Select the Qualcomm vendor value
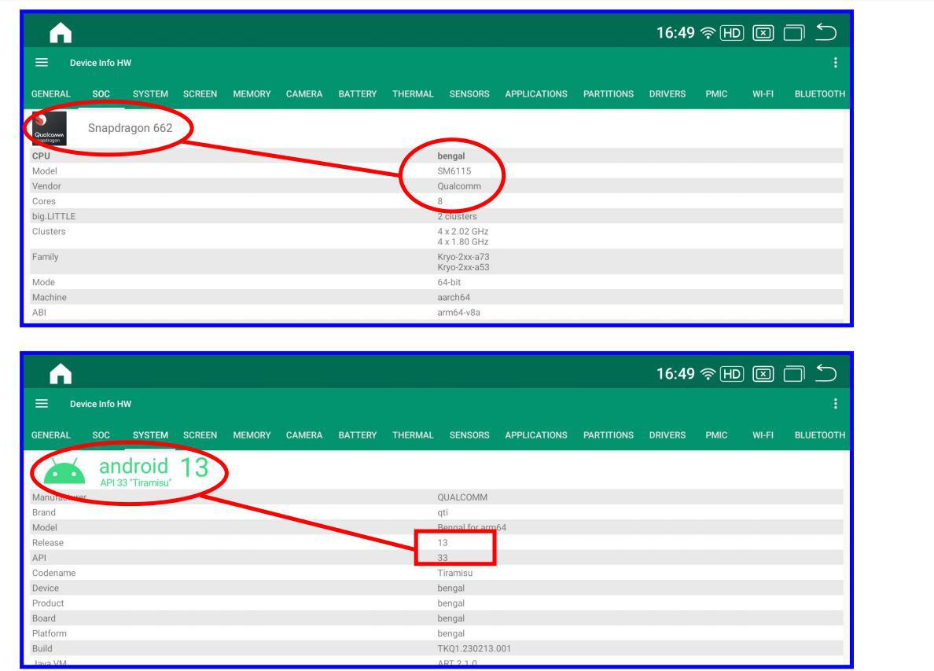This screenshot has height=671, width=934. click(x=459, y=186)
